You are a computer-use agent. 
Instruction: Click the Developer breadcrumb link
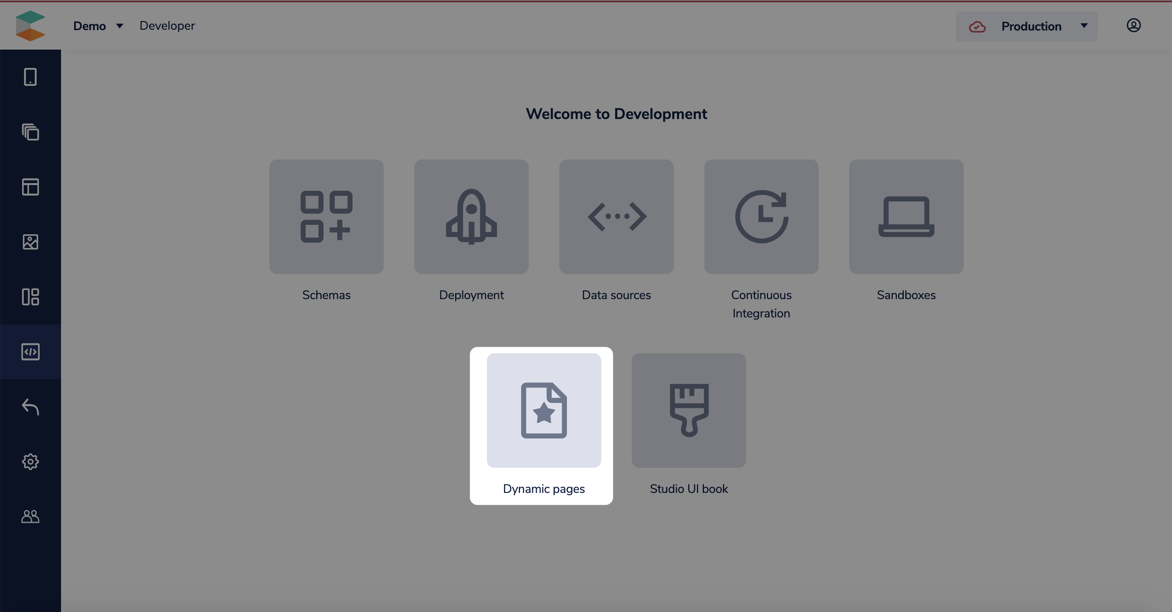[167, 26]
